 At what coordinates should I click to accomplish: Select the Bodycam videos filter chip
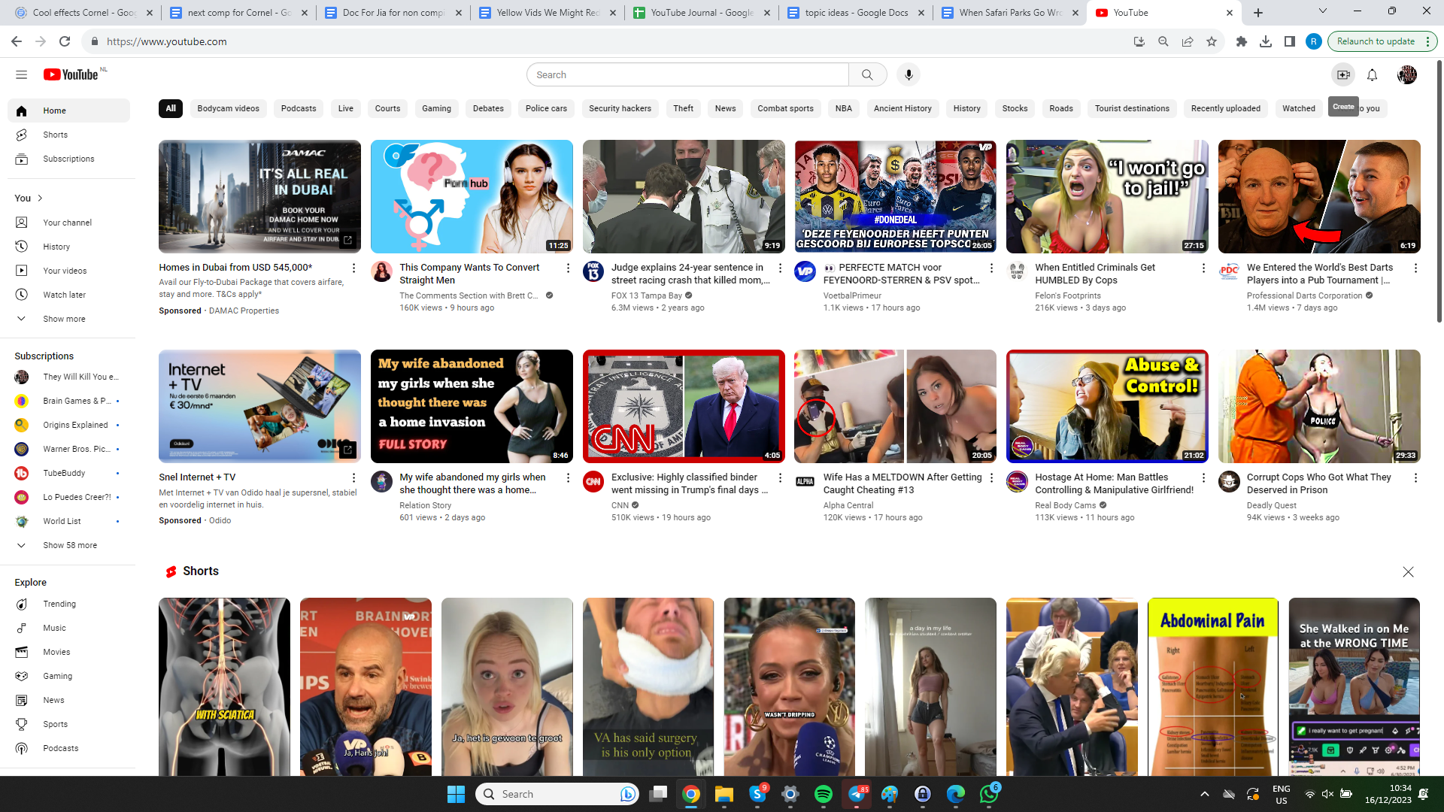[228, 108]
